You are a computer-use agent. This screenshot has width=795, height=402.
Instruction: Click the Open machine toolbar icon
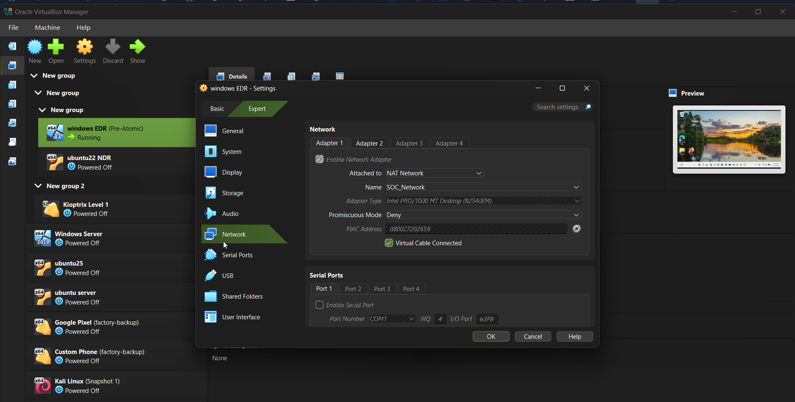point(56,51)
